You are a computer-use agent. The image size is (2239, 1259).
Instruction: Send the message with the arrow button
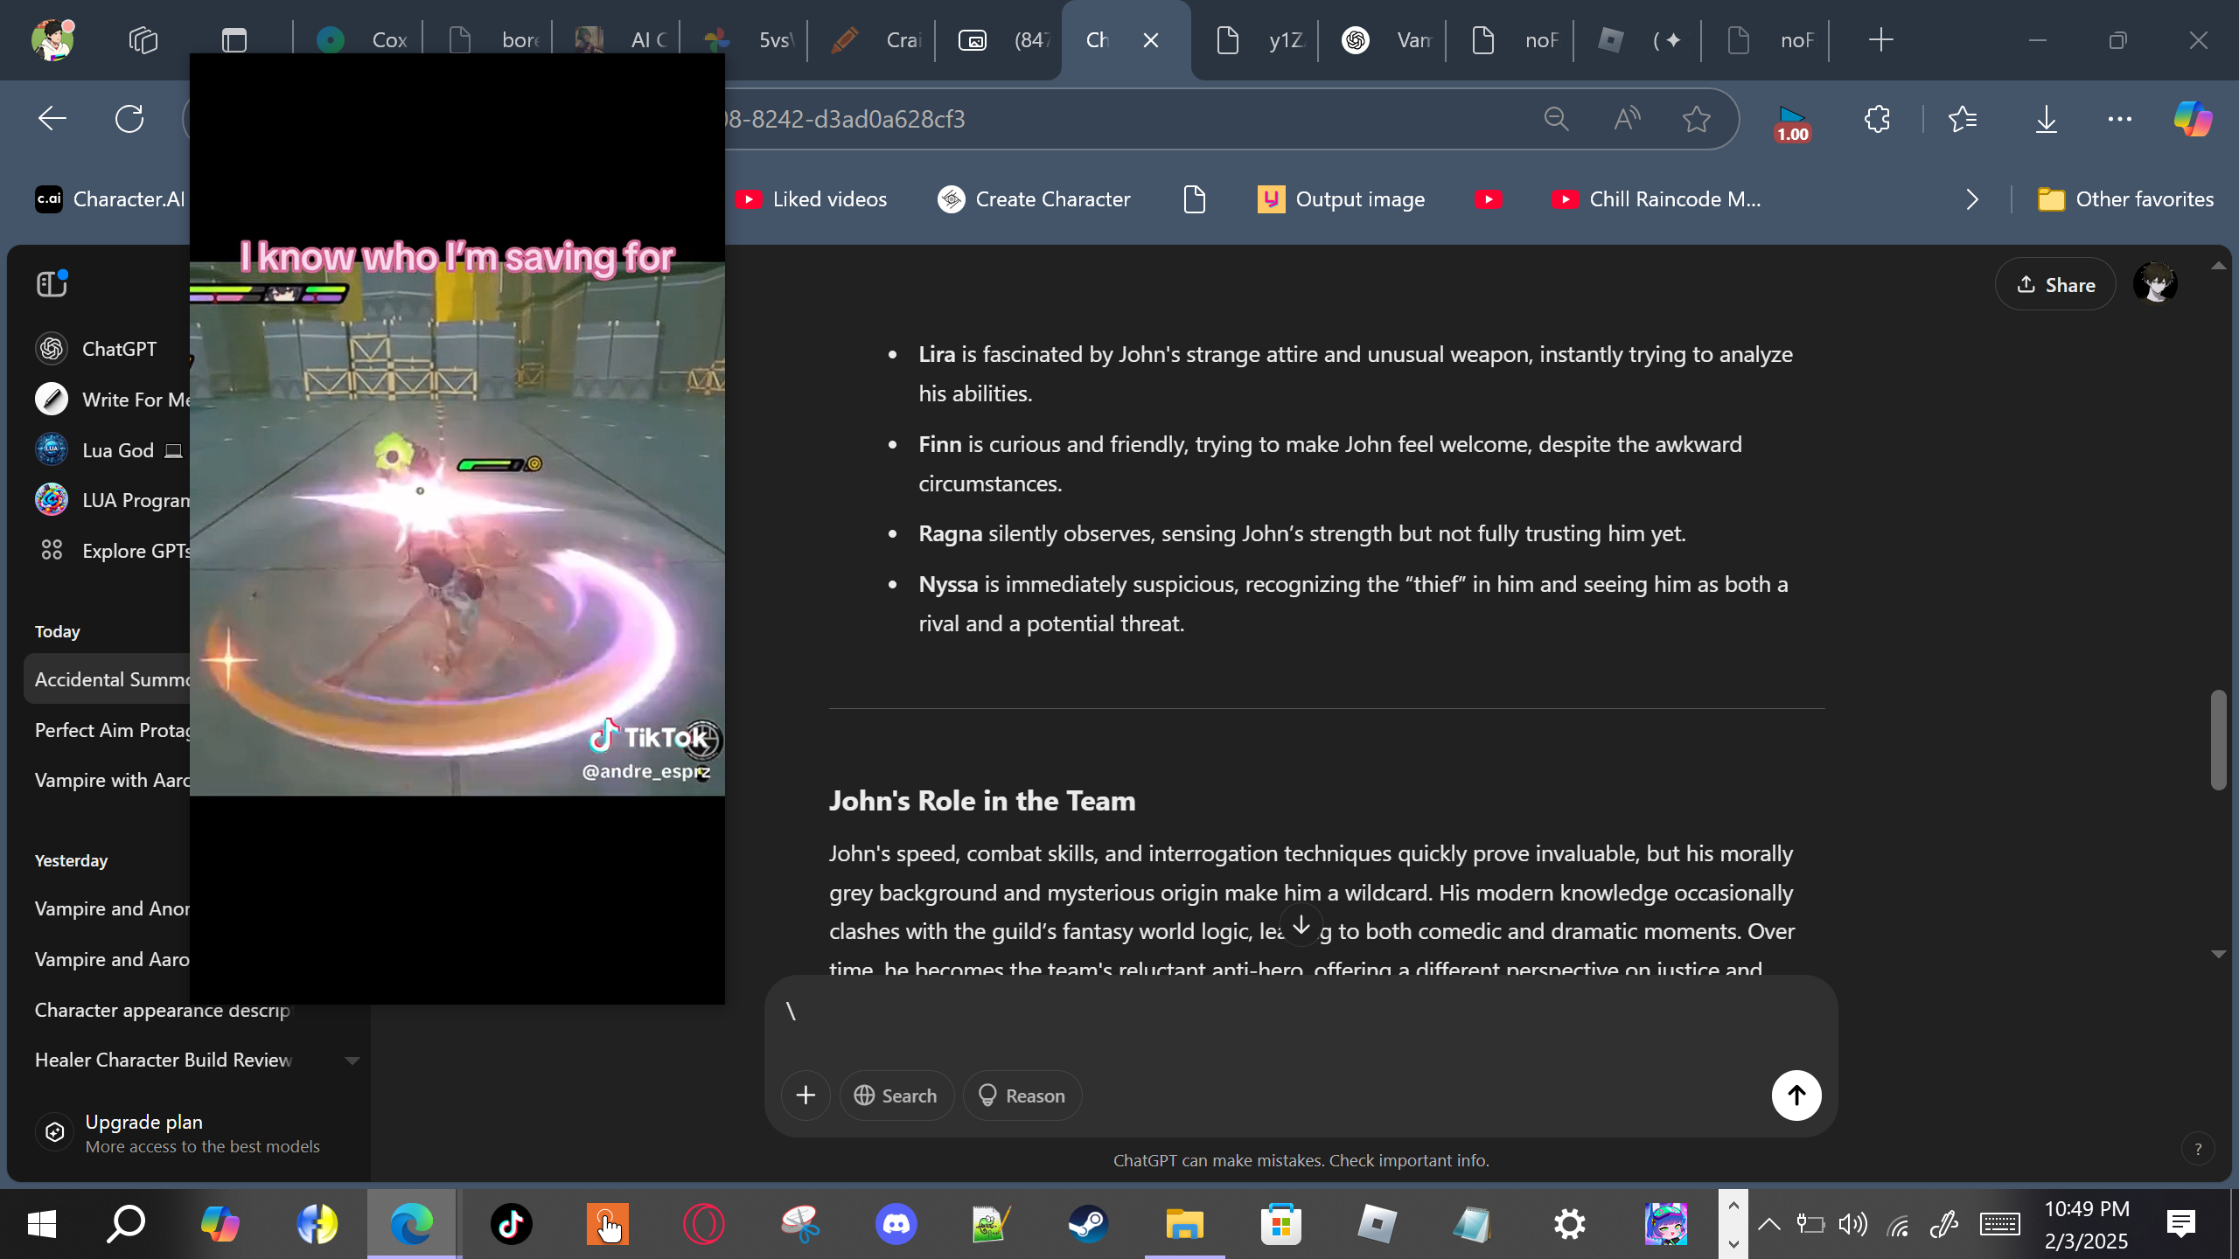(1796, 1096)
